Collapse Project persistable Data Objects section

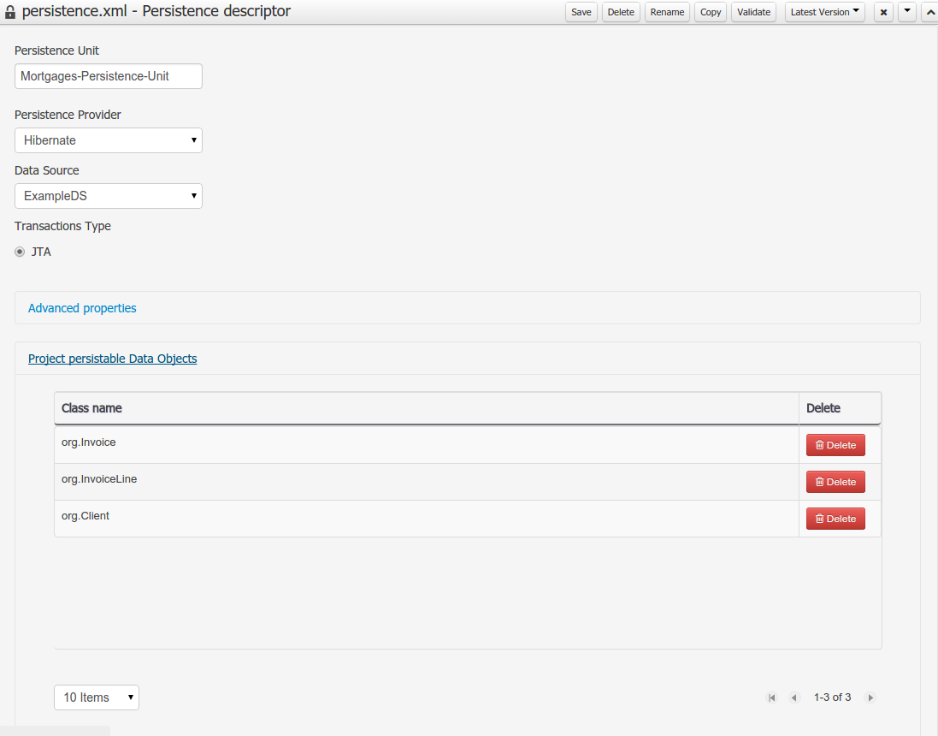pyautogui.click(x=112, y=359)
